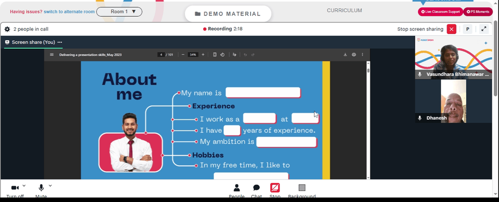499x202 pixels.
Task: Open the Chat panel
Action: 256,191
